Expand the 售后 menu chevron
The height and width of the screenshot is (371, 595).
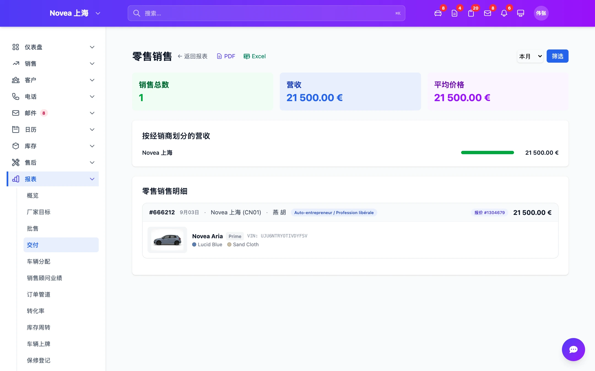[x=92, y=162]
